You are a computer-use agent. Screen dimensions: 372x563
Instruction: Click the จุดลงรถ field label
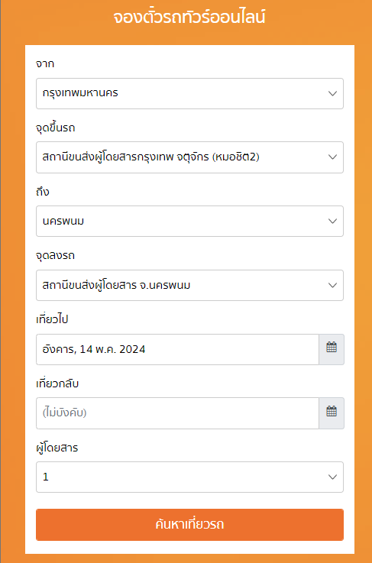tap(55, 256)
